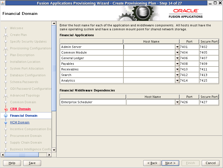Click sidebar scroll right arrow
Image resolution: width=223 pixels, height=168 pixels.
tap(49, 155)
